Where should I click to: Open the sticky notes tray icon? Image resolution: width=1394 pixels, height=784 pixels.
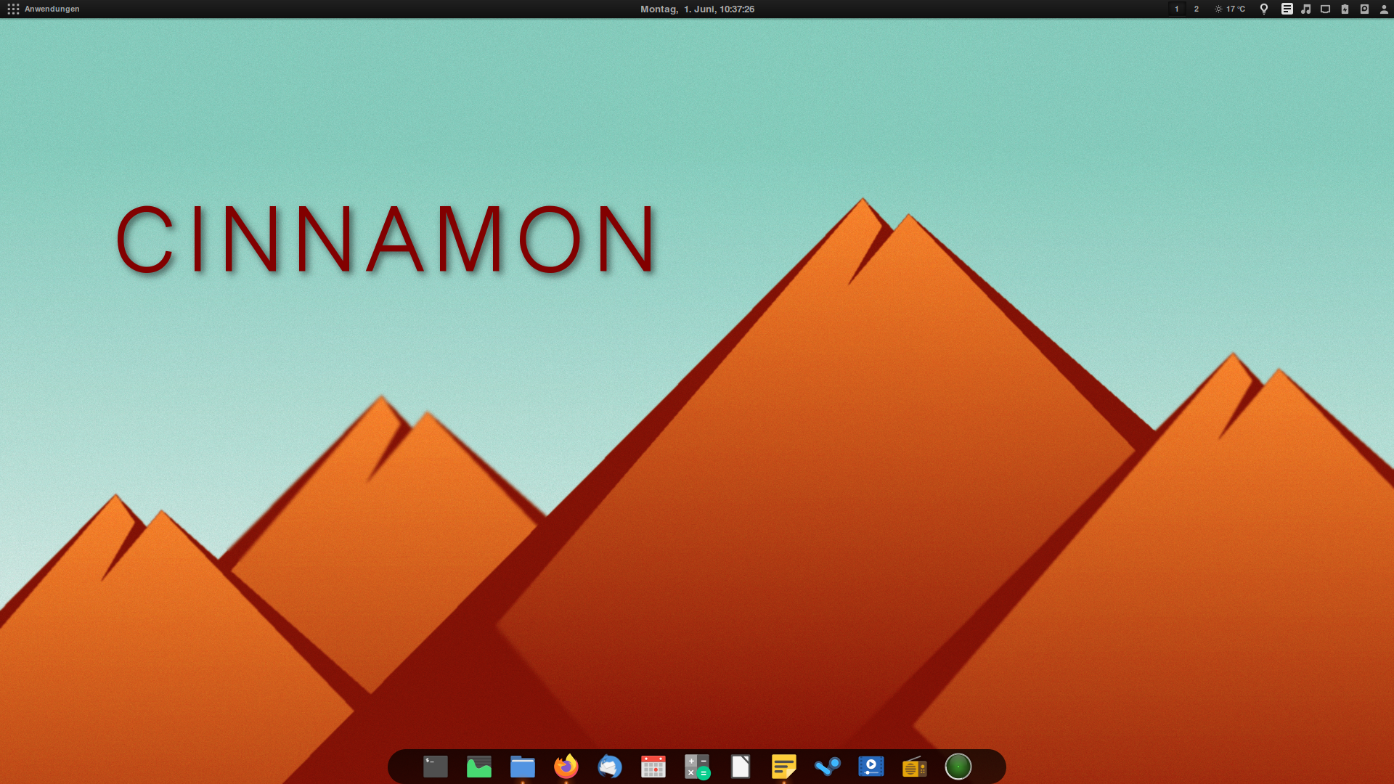[1287, 9]
